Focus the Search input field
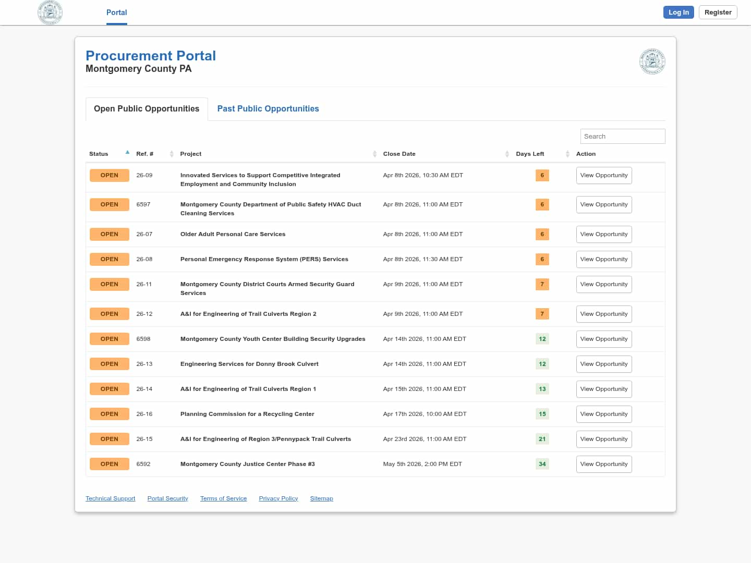This screenshot has width=751, height=563. (622, 136)
